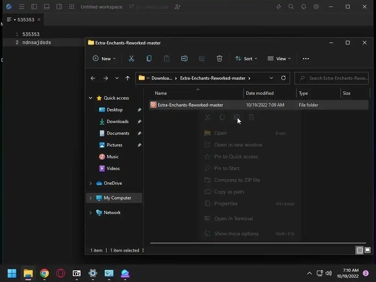Choose Compress to ZIP file
376x282 pixels.
249,180
